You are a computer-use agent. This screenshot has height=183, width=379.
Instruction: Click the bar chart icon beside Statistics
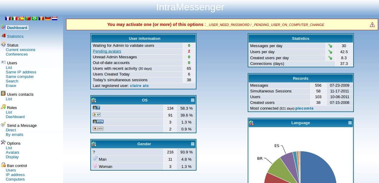(x=3, y=36)
